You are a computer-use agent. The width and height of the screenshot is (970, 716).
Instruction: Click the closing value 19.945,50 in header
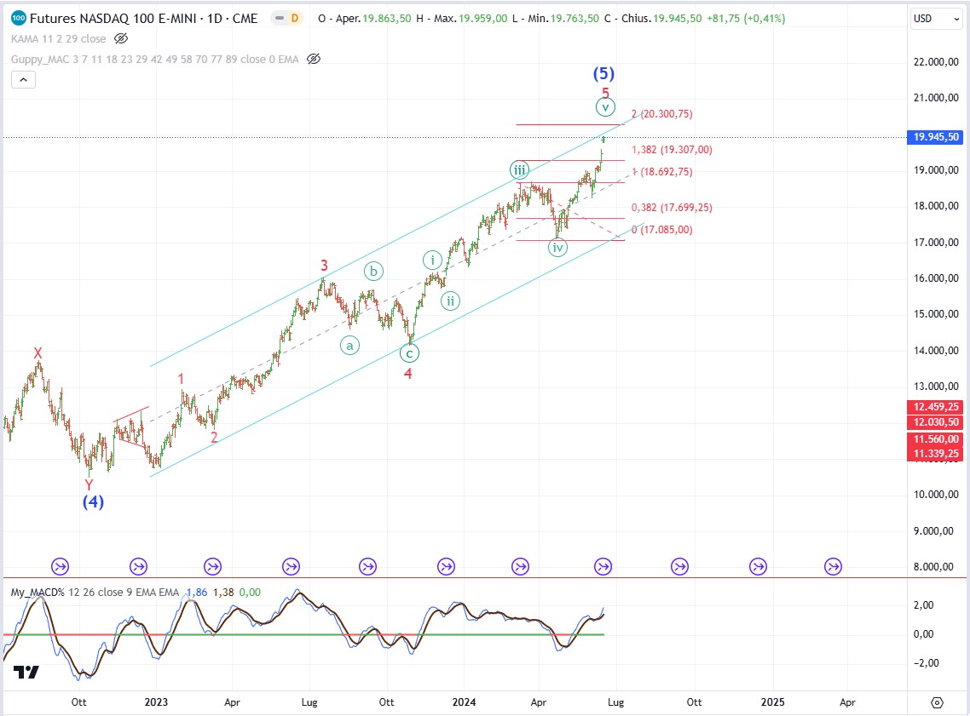[678, 19]
